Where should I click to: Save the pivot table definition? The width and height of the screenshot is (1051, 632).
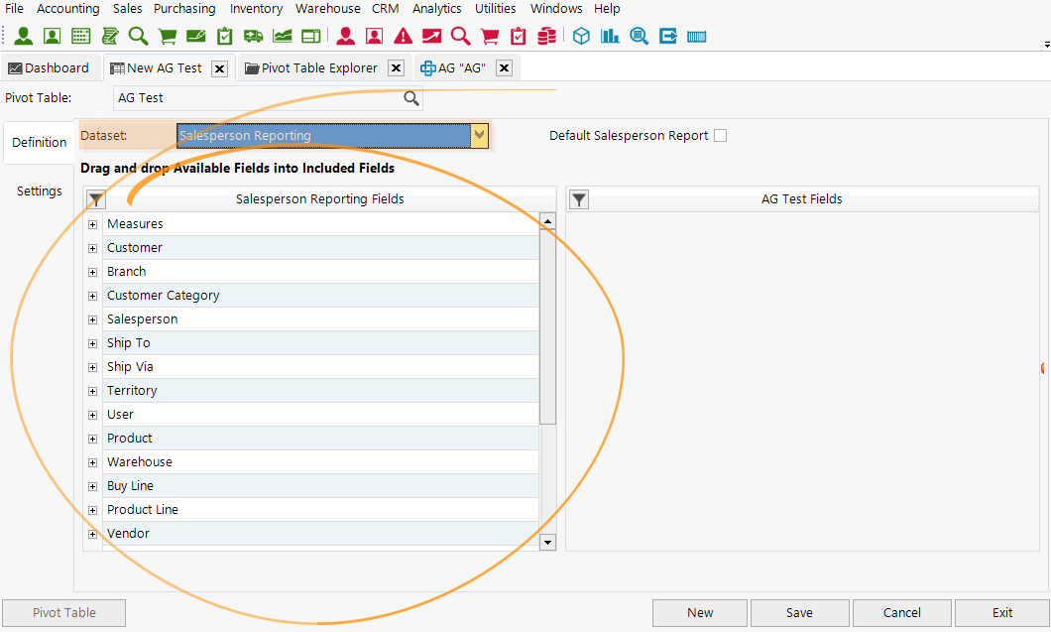(799, 612)
